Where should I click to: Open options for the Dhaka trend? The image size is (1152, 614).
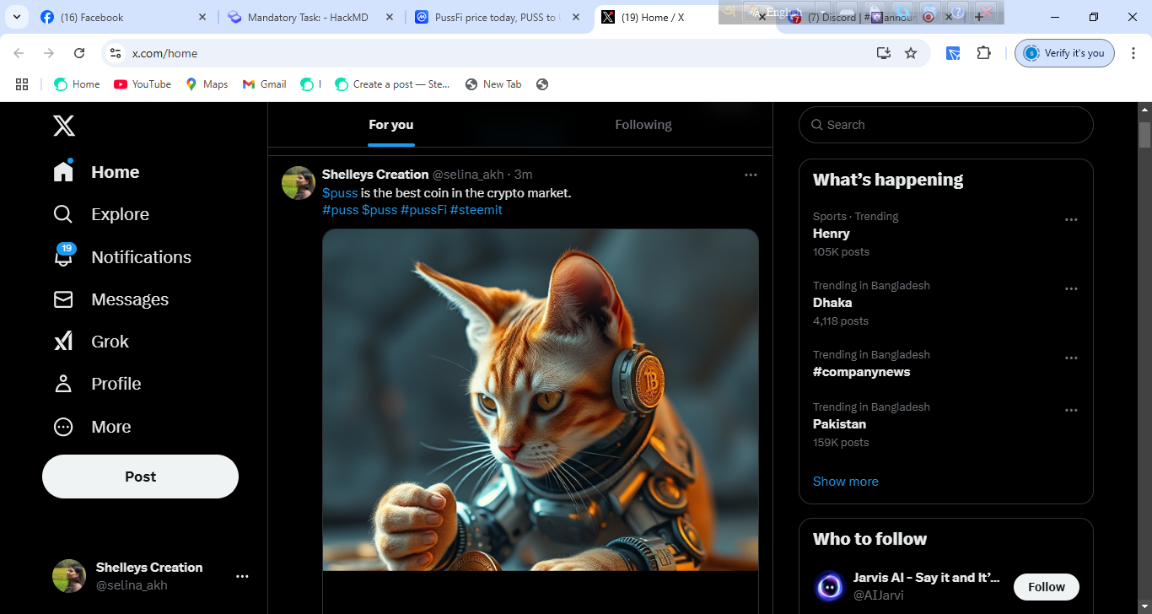pyautogui.click(x=1071, y=288)
